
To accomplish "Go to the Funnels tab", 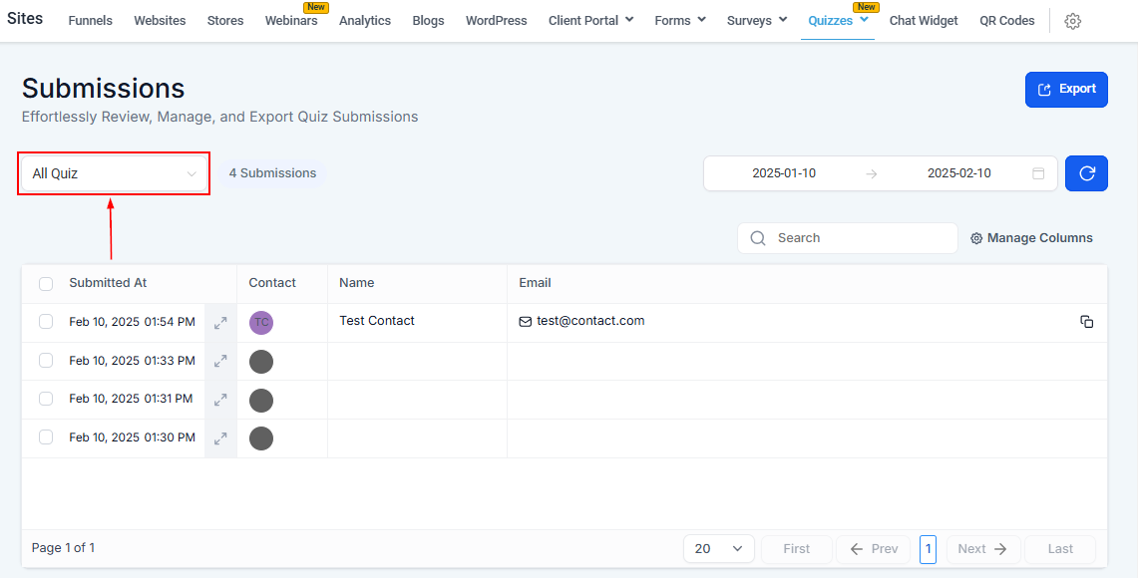I will click(x=90, y=20).
